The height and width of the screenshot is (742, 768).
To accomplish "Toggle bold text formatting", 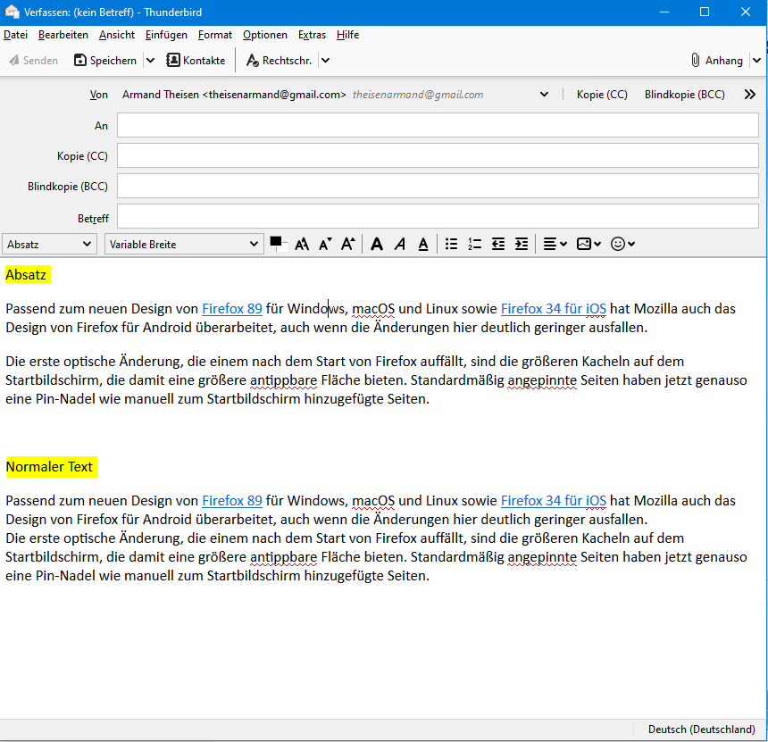I will pyautogui.click(x=377, y=244).
